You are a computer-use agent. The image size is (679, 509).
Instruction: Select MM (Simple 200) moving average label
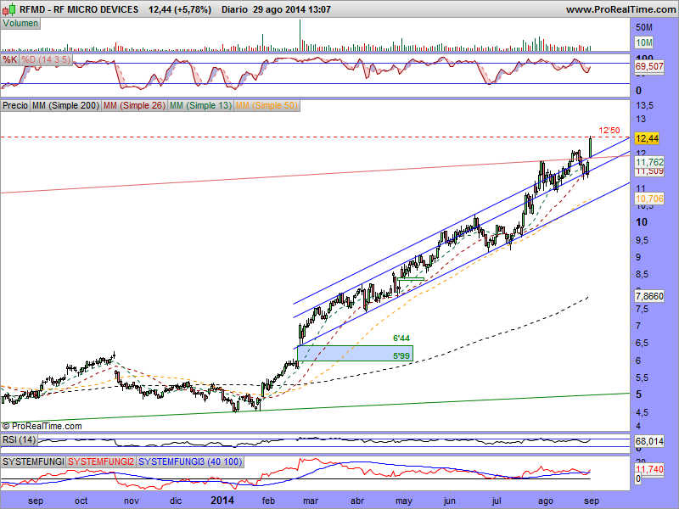click(x=65, y=105)
